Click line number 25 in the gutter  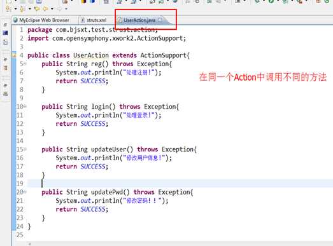point(20,235)
